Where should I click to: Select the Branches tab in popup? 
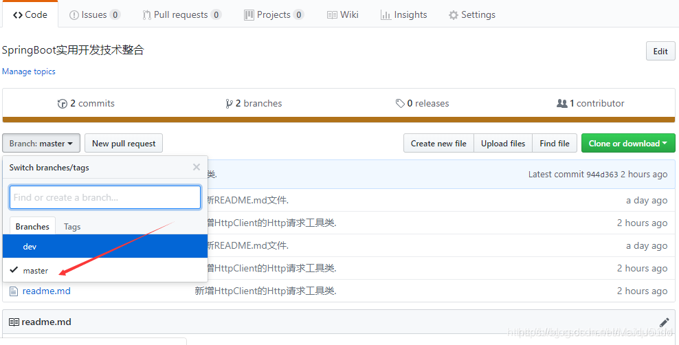pos(32,226)
